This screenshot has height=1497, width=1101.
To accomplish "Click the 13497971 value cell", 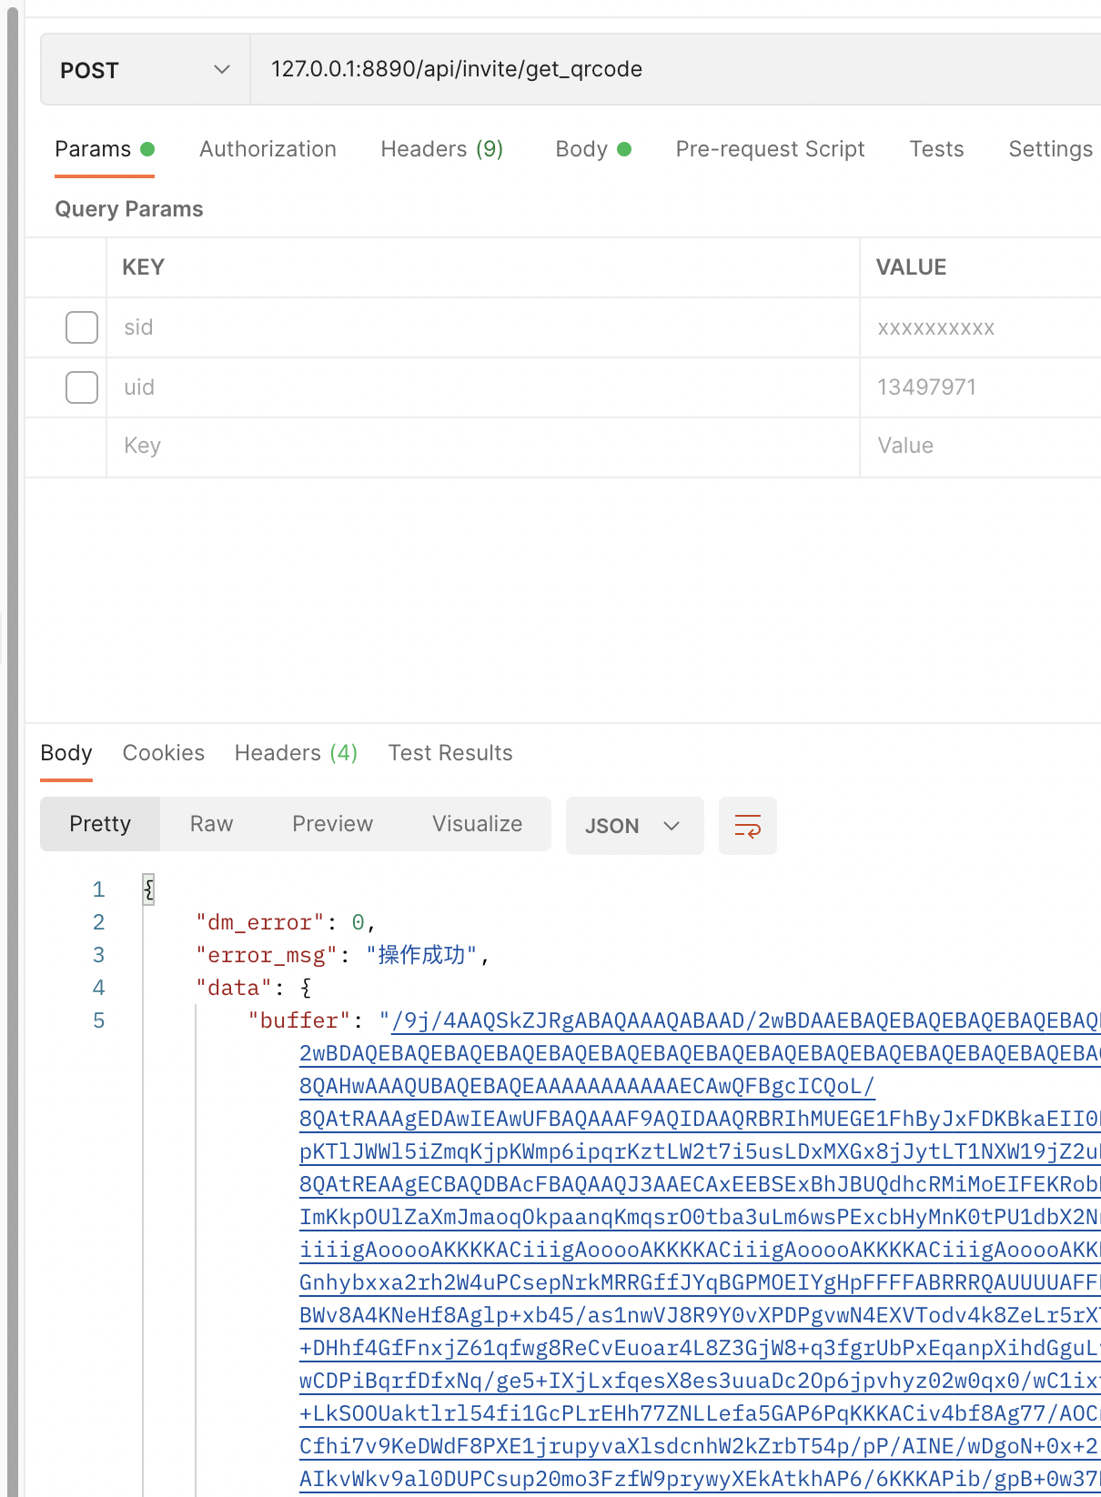I will coord(981,387).
